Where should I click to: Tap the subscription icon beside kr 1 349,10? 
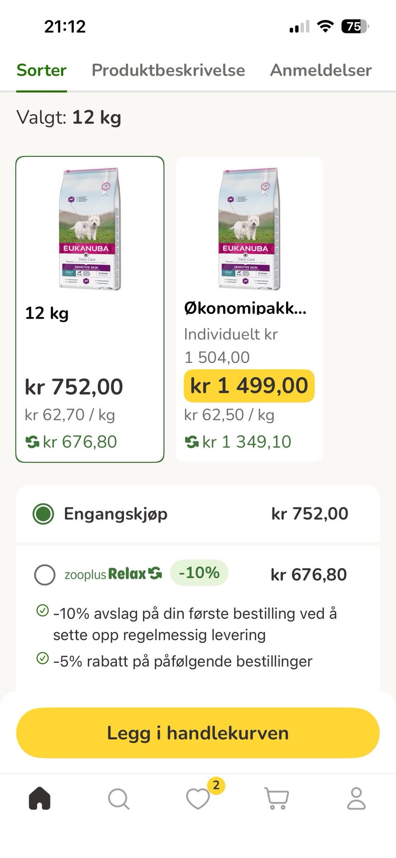(x=191, y=442)
